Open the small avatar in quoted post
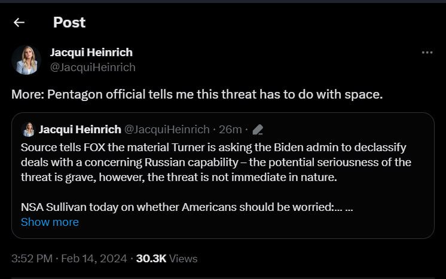The image size is (446, 279). tap(28, 129)
